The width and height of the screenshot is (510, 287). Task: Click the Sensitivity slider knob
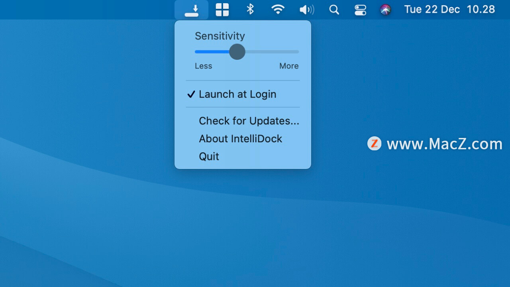point(237,52)
